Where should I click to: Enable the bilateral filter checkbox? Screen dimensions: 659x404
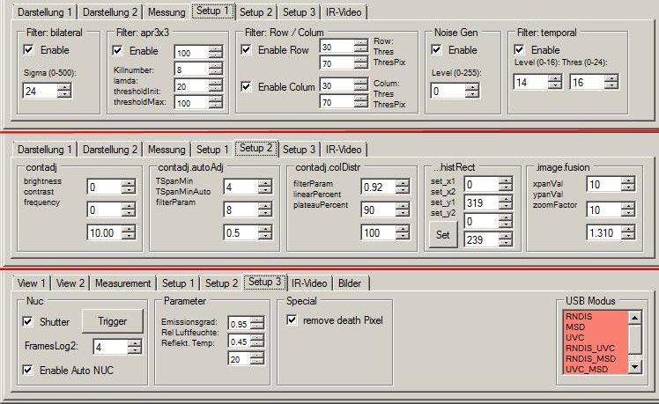(29, 50)
